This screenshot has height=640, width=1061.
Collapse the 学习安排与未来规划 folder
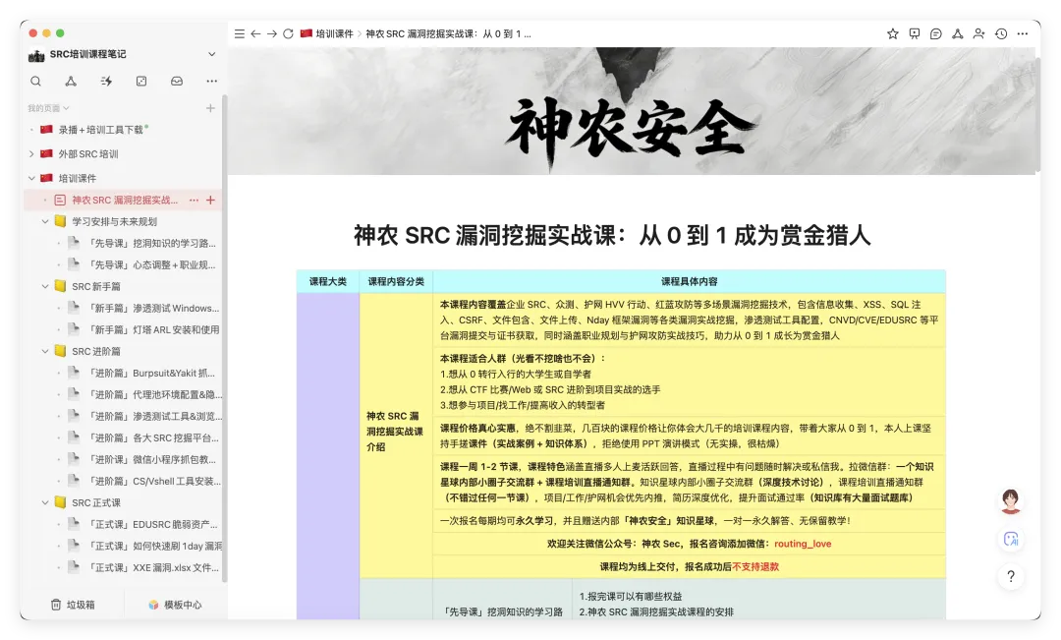(x=45, y=222)
